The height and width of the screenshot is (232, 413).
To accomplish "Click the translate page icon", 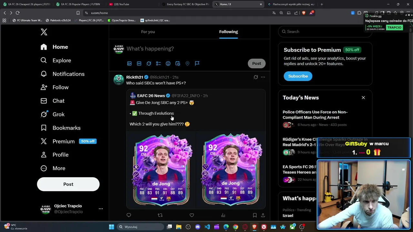I will click(x=274, y=13).
